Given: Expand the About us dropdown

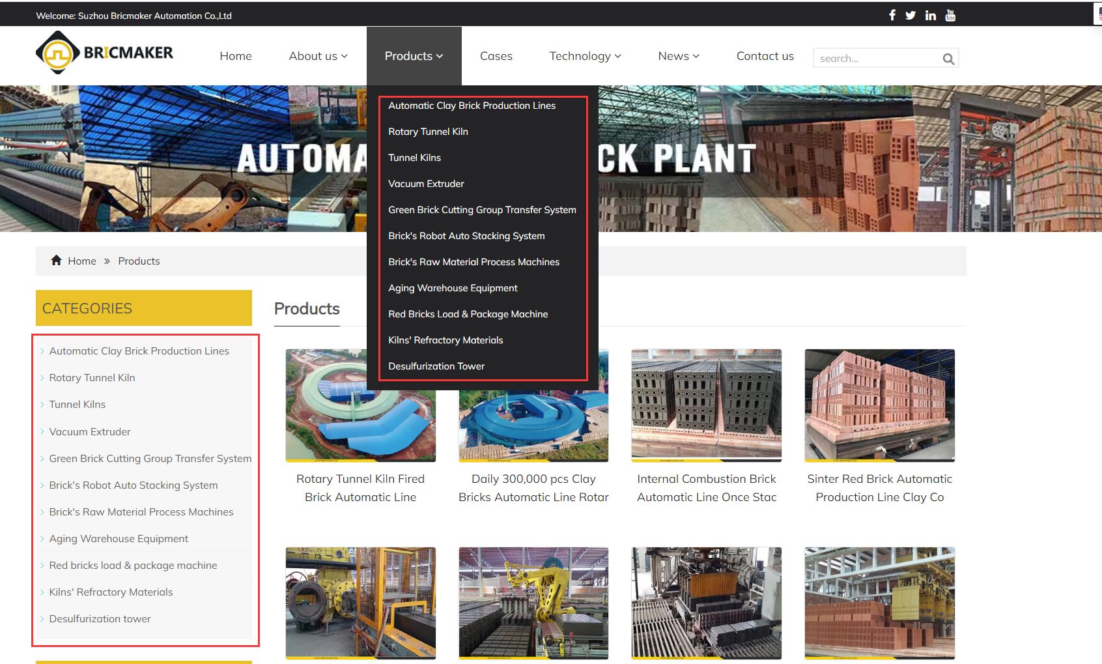Looking at the screenshot, I should pos(318,56).
